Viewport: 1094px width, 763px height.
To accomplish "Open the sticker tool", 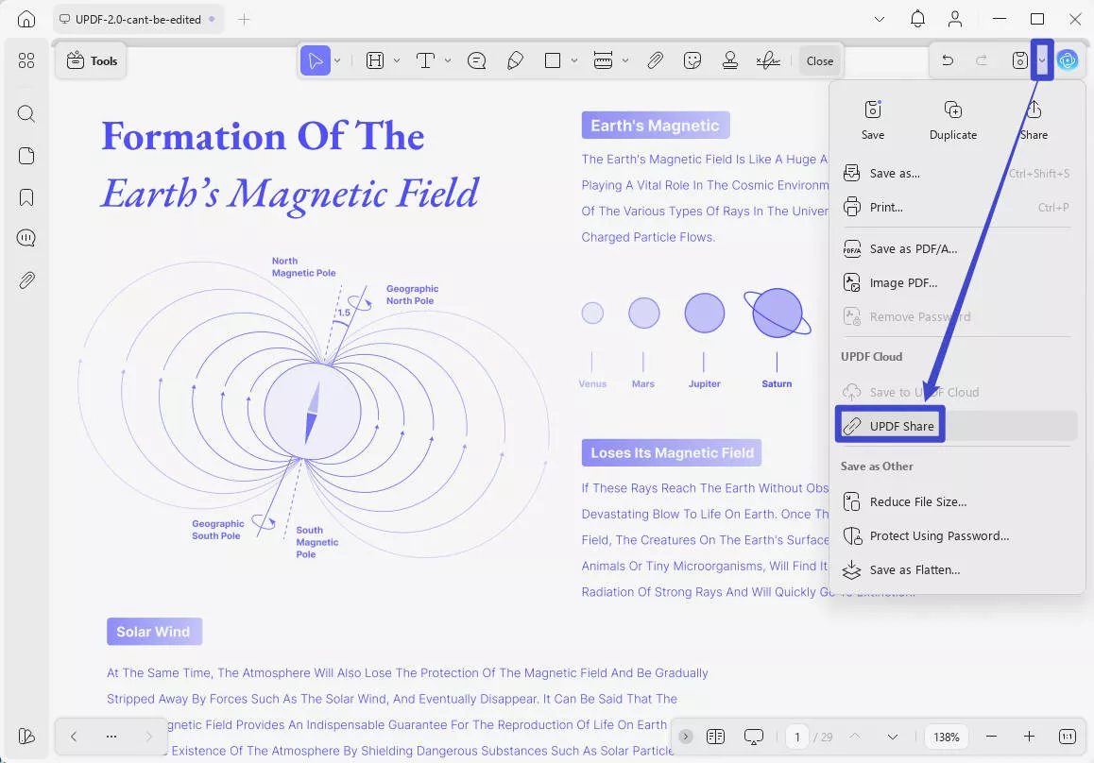I will coord(692,59).
